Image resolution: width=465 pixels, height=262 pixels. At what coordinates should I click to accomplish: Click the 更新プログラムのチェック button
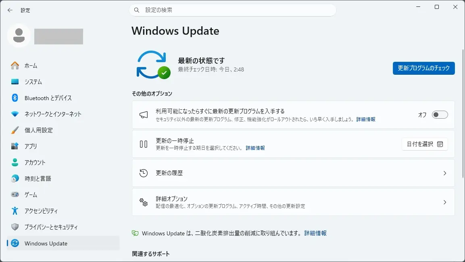pyautogui.click(x=423, y=68)
